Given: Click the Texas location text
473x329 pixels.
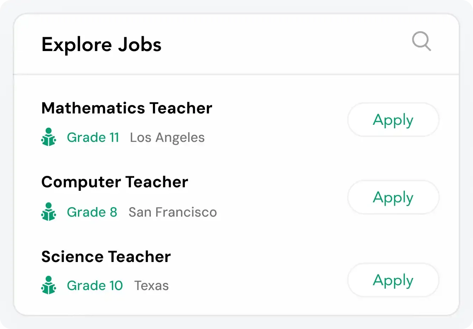Looking at the screenshot, I should [x=151, y=285].
